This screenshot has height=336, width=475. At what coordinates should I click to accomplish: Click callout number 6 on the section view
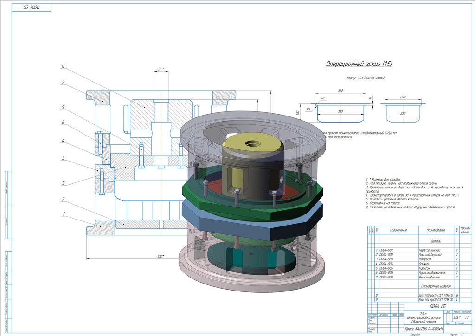pyautogui.click(x=63, y=66)
